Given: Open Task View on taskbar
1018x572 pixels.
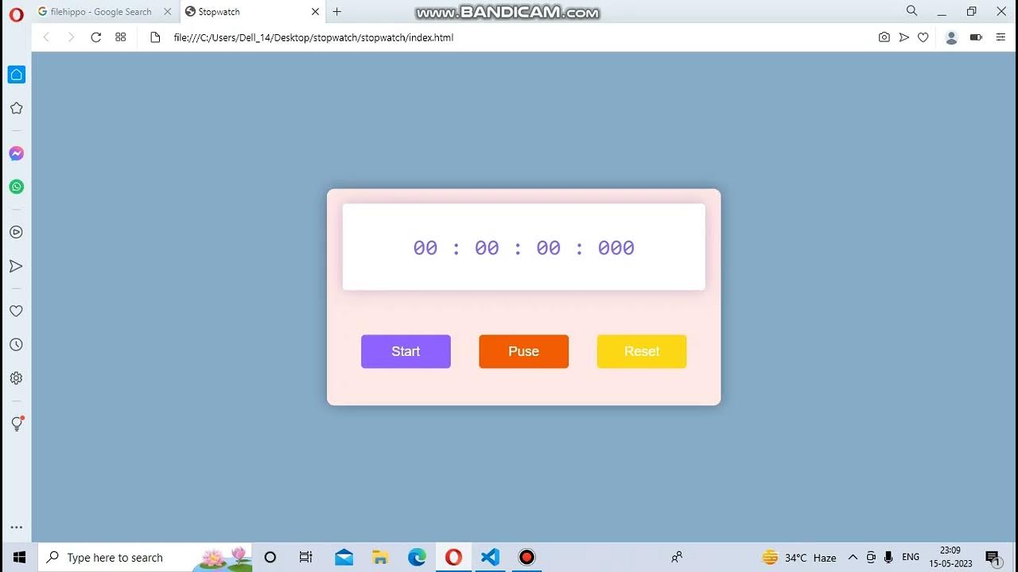Looking at the screenshot, I should pos(305,557).
